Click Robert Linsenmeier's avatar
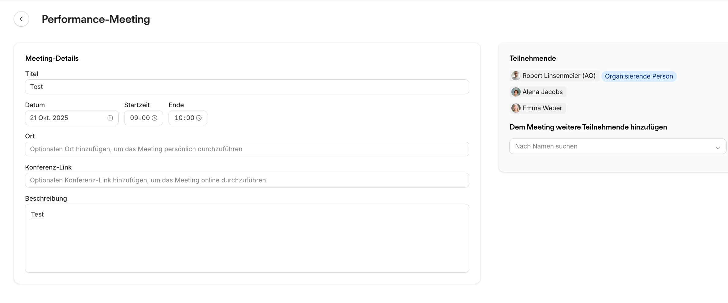The width and height of the screenshot is (728, 303). (516, 76)
